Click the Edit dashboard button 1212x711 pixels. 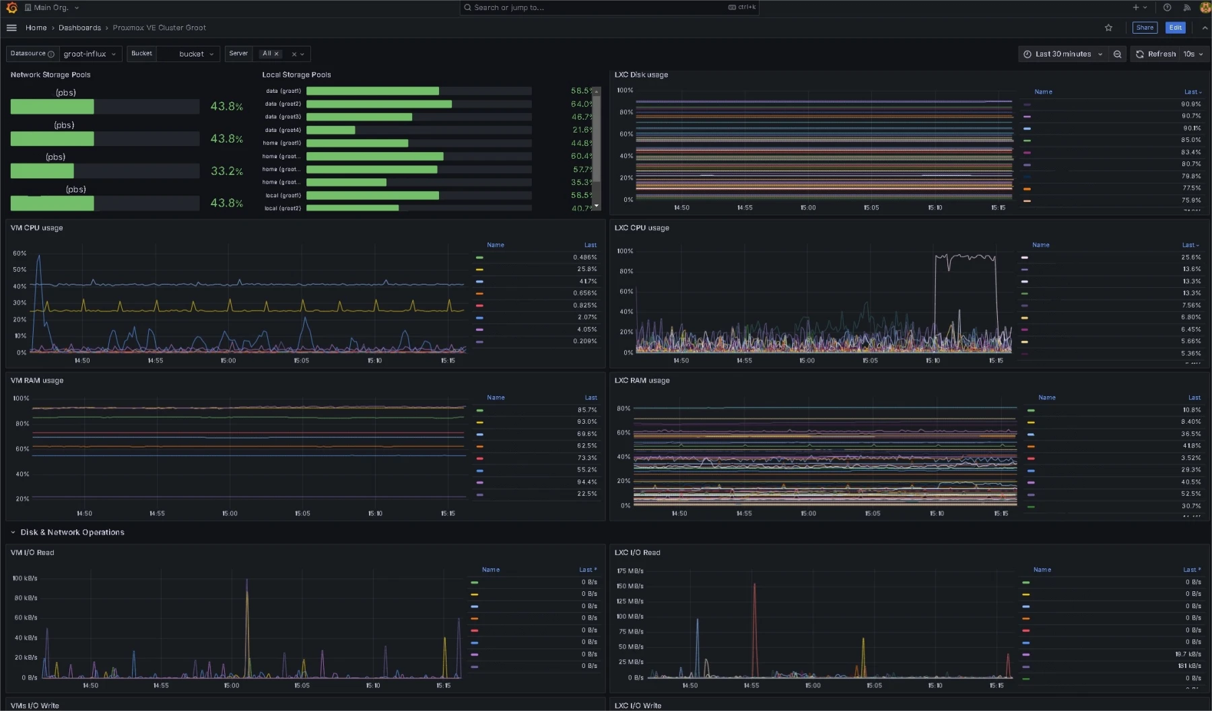(x=1175, y=28)
